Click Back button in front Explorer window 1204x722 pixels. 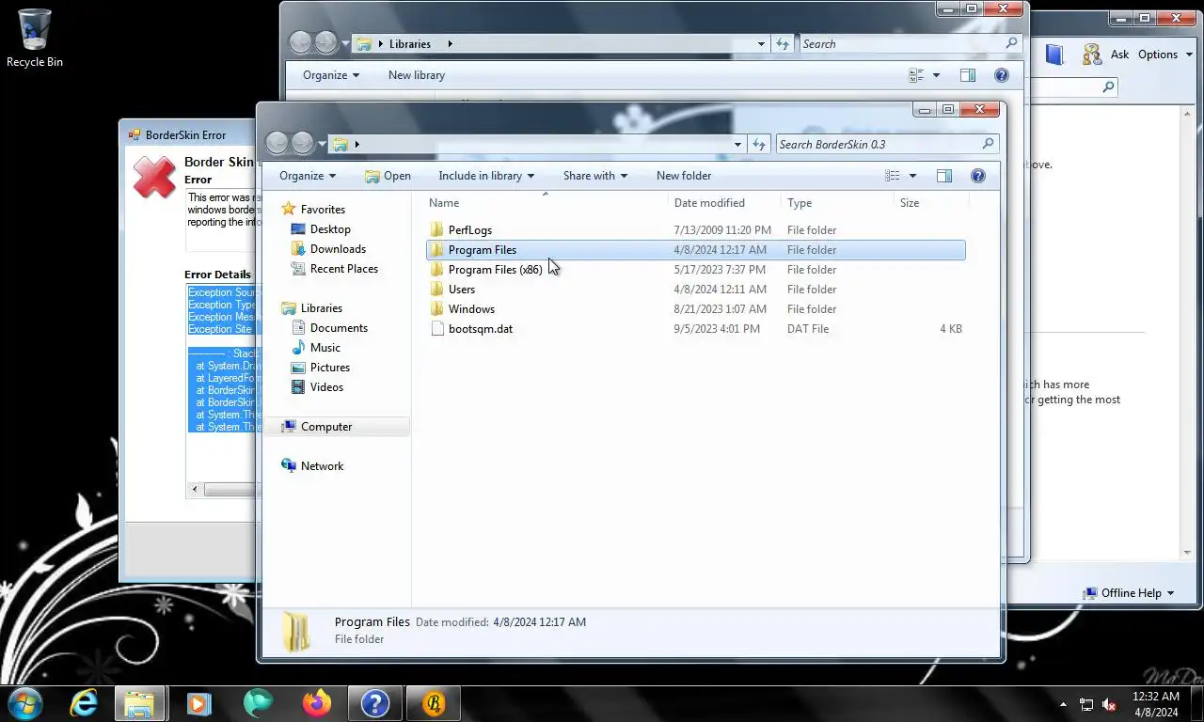click(277, 143)
